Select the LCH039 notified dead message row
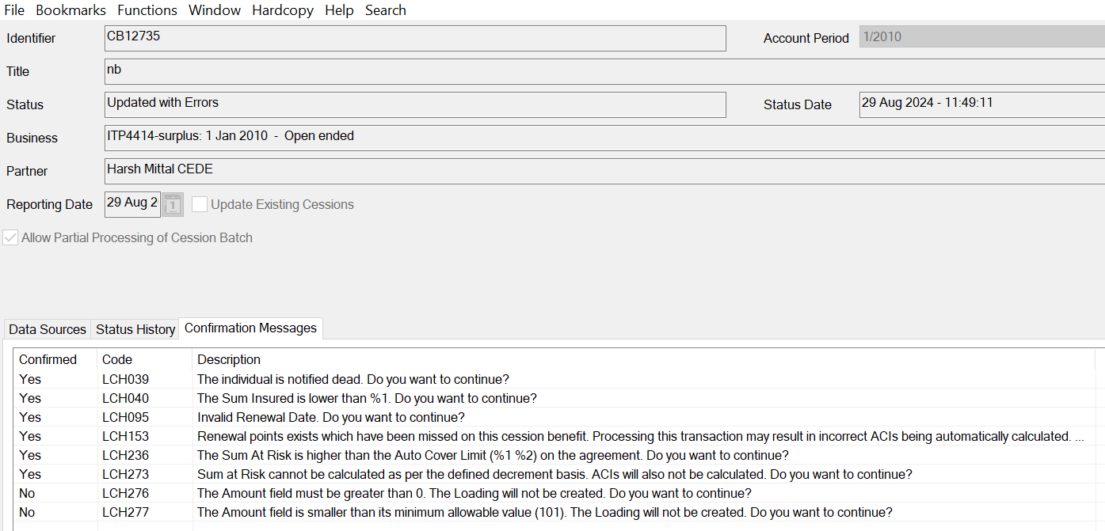The image size is (1105, 531). pyautogui.click(x=352, y=379)
